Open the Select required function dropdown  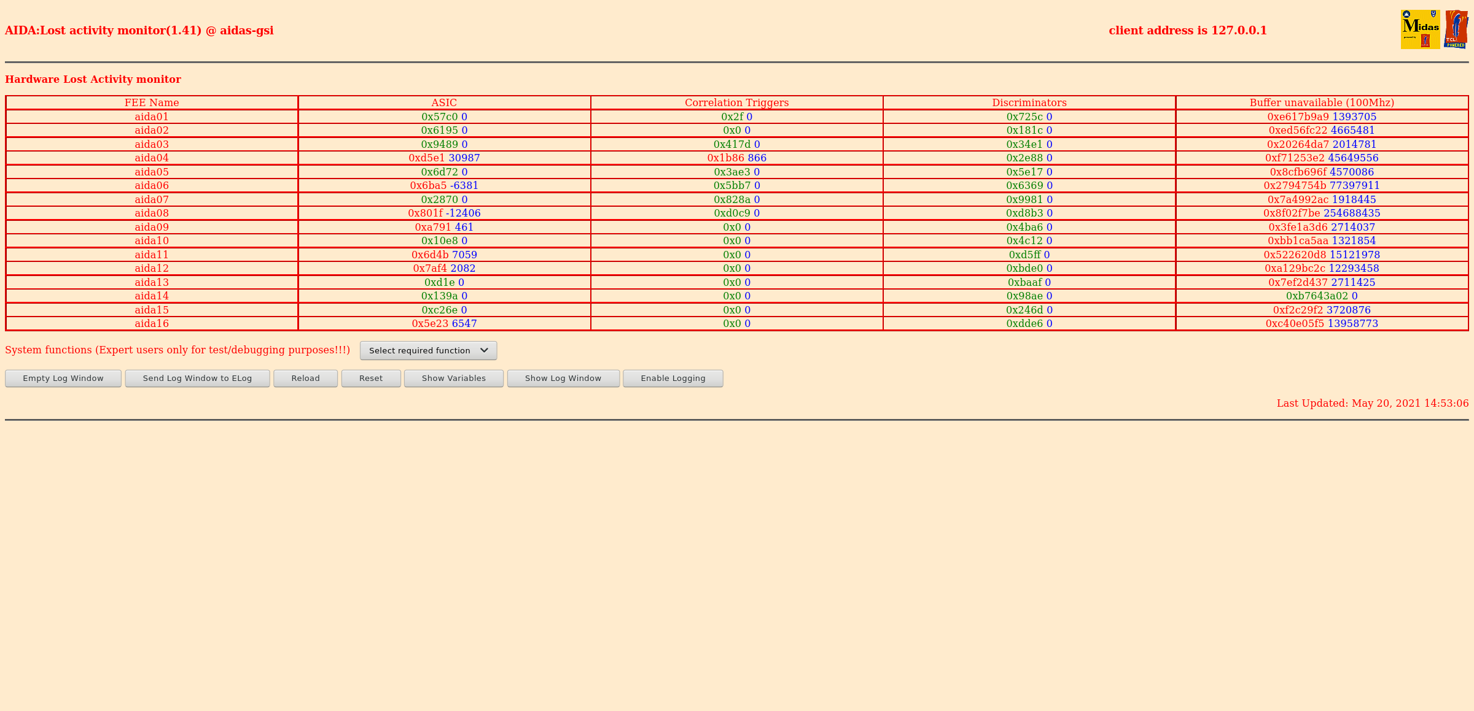point(428,350)
